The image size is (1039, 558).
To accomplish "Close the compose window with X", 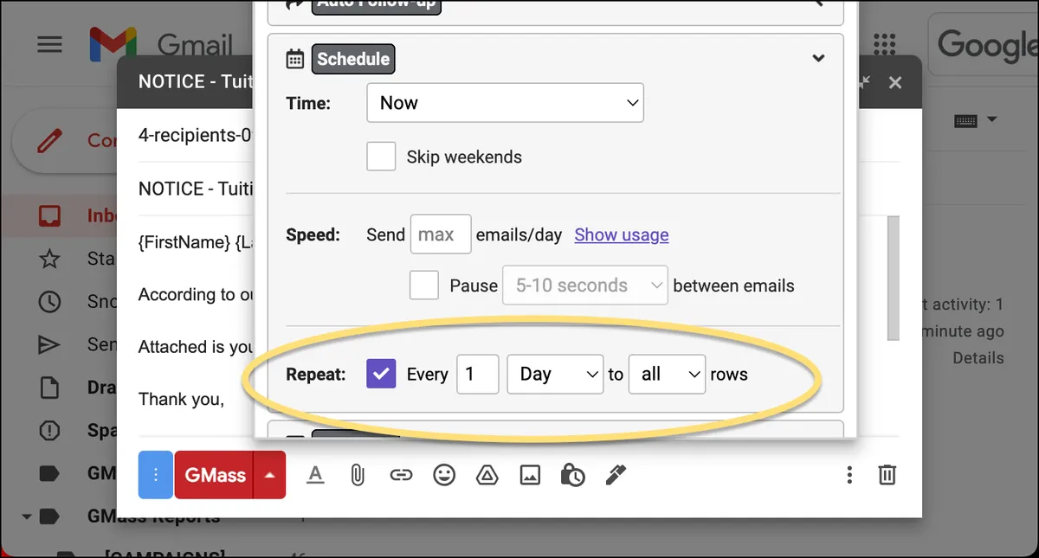I will [x=895, y=82].
